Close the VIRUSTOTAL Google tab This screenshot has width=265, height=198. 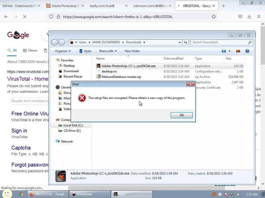point(214,6)
